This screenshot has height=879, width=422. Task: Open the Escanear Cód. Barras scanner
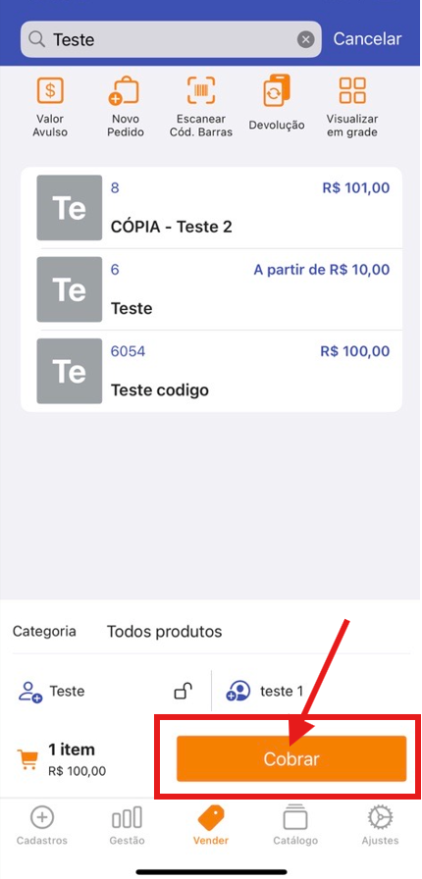point(201,107)
